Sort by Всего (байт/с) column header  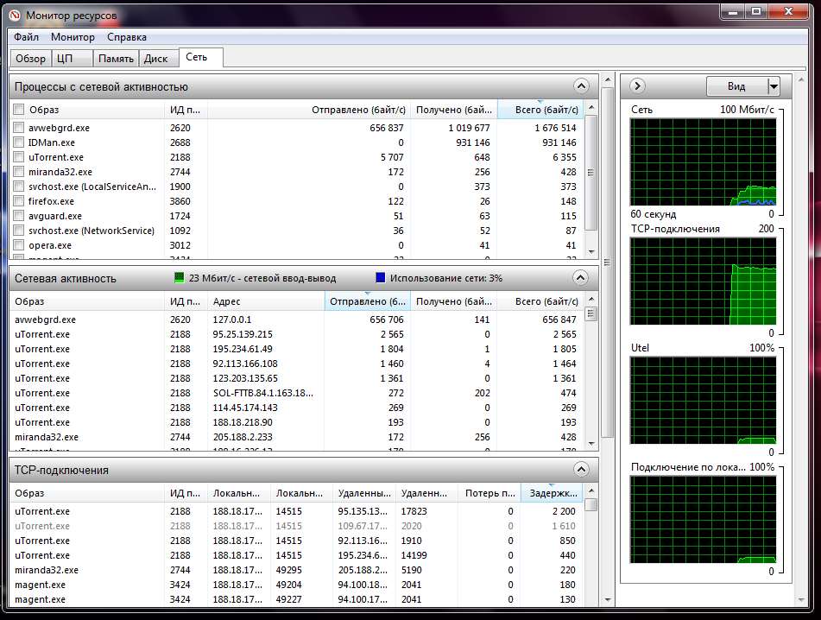pos(540,110)
